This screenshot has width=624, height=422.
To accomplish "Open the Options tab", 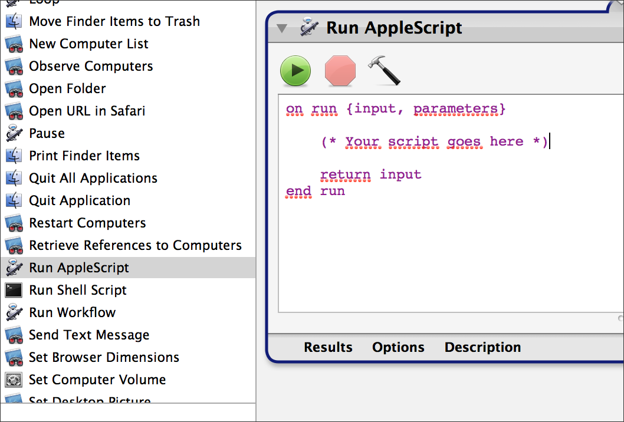I will point(398,347).
